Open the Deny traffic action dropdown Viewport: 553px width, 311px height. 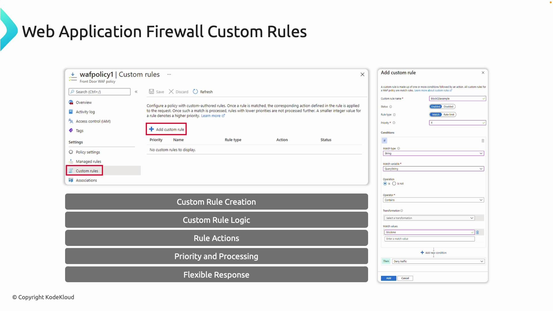click(438, 261)
